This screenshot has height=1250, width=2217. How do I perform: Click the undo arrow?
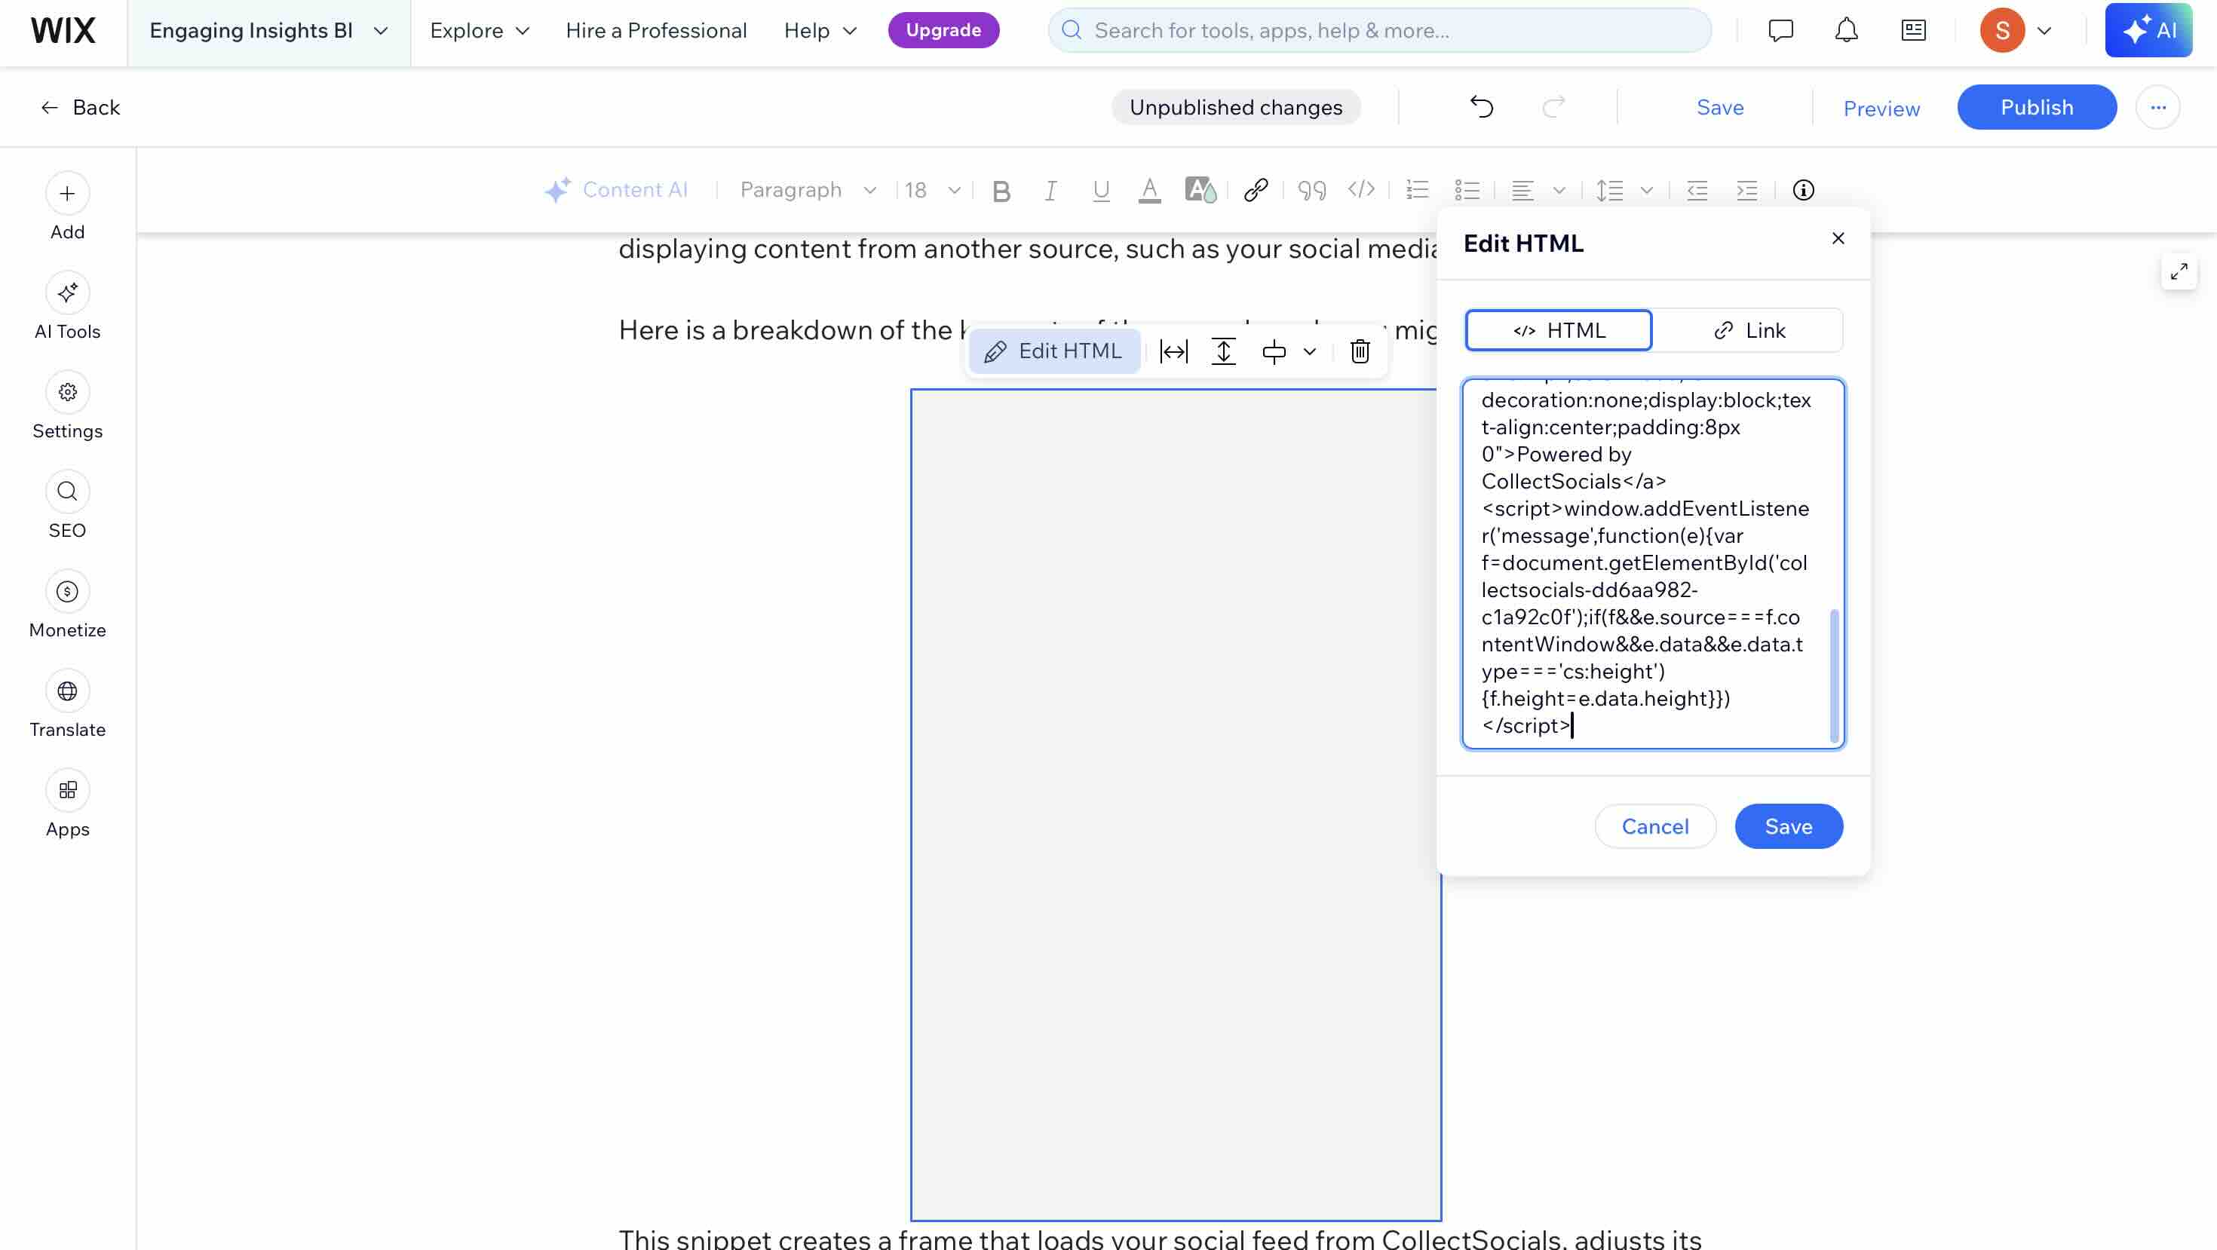1481,106
